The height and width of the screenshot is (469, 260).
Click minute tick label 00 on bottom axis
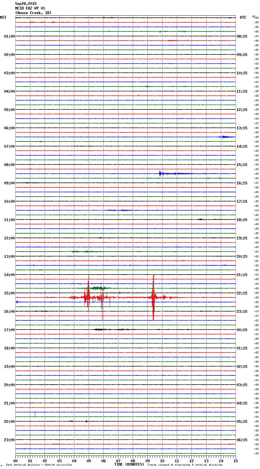15,461
